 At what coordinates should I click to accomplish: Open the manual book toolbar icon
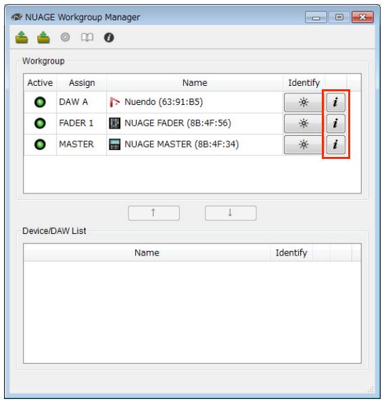(x=87, y=37)
